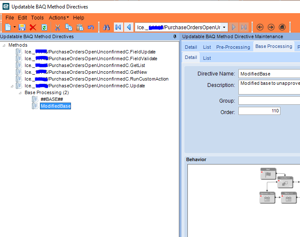Click the Copy icon in toolbar
Screen dimensions: 300x237
click(69, 27)
